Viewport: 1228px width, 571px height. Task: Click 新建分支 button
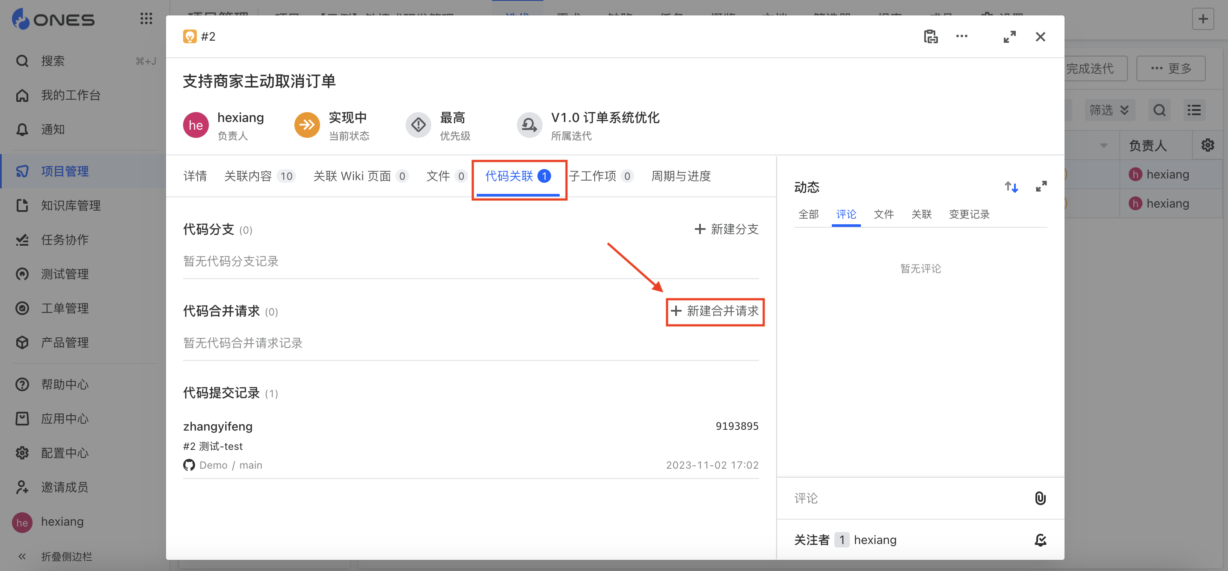point(726,229)
